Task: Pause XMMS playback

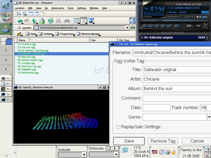Action: tap(157, 26)
